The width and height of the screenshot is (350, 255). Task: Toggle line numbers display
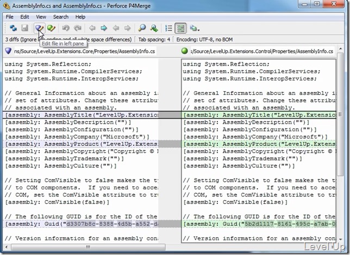pyautogui.click(x=168, y=28)
